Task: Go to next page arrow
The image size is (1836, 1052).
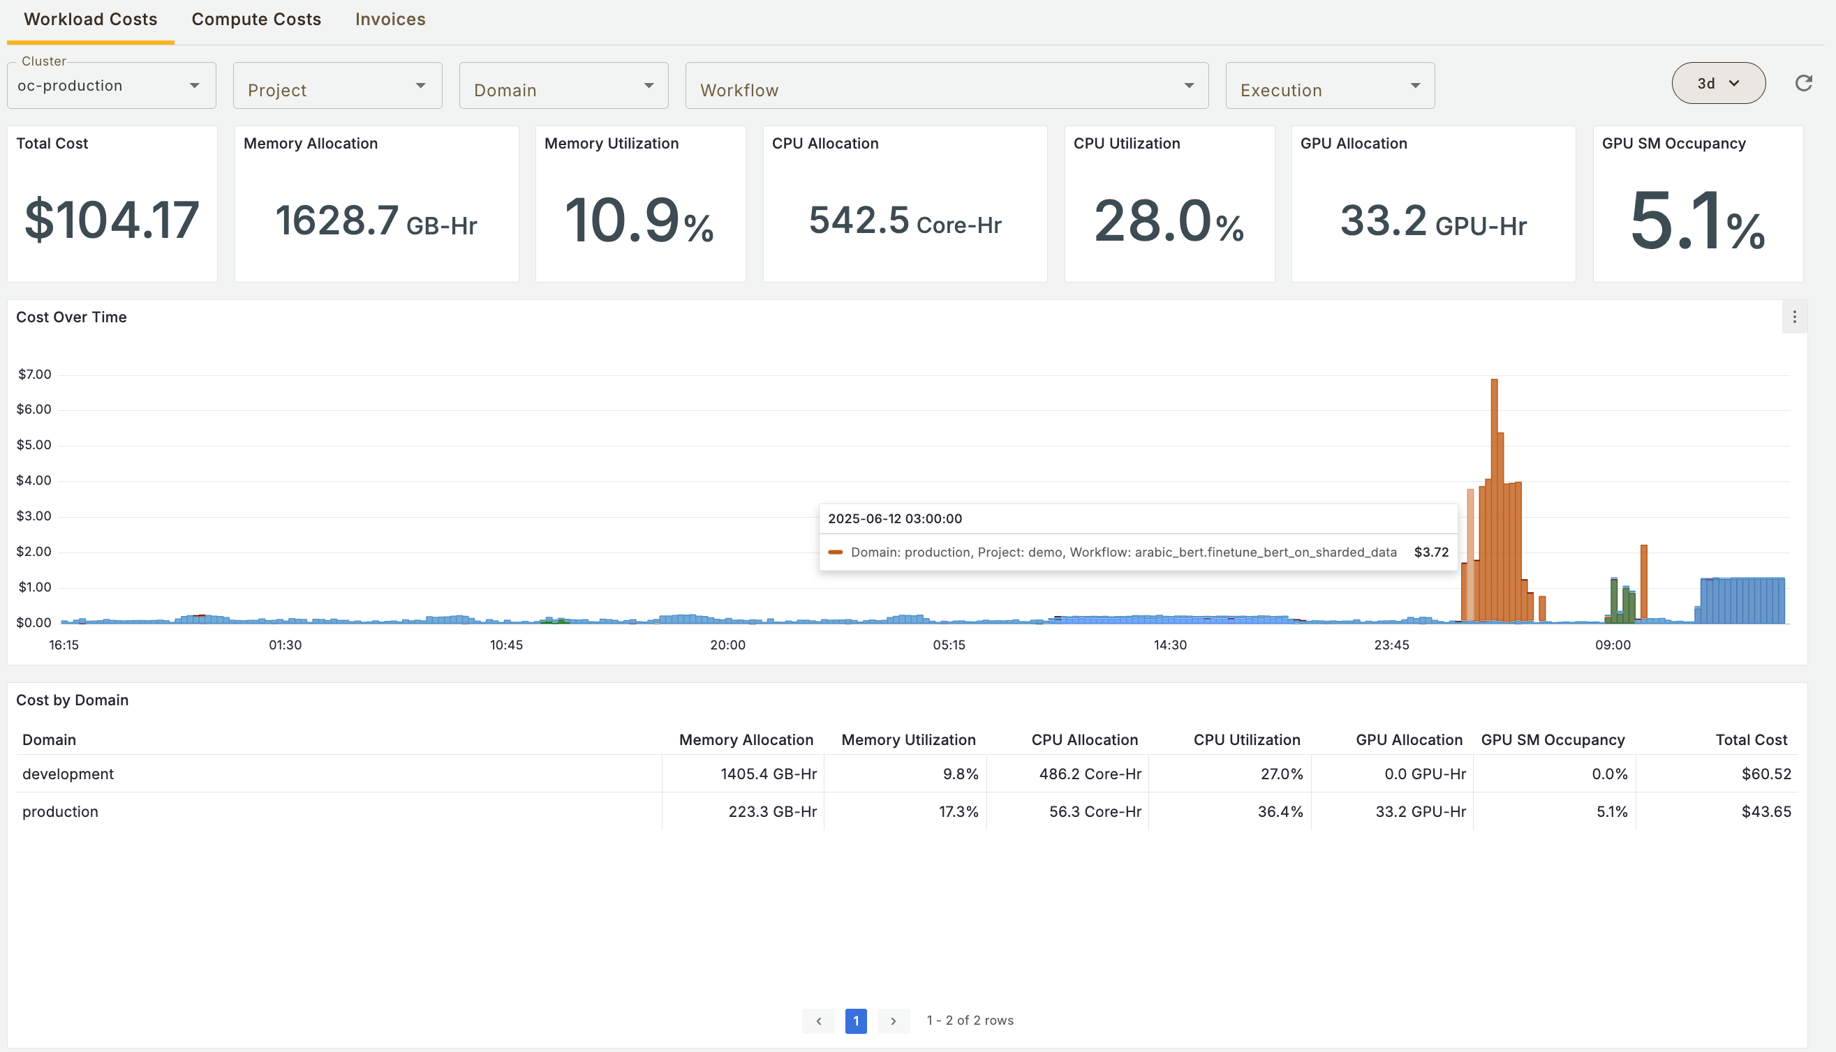Action: 894,1021
